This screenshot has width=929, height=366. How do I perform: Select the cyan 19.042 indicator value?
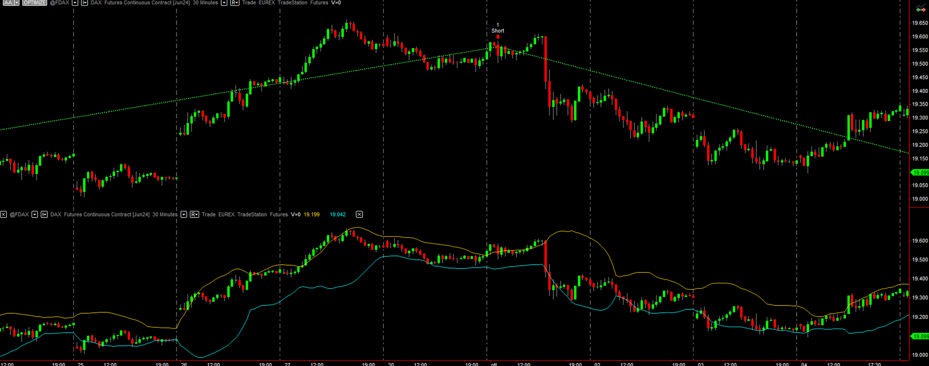point(337,214)
